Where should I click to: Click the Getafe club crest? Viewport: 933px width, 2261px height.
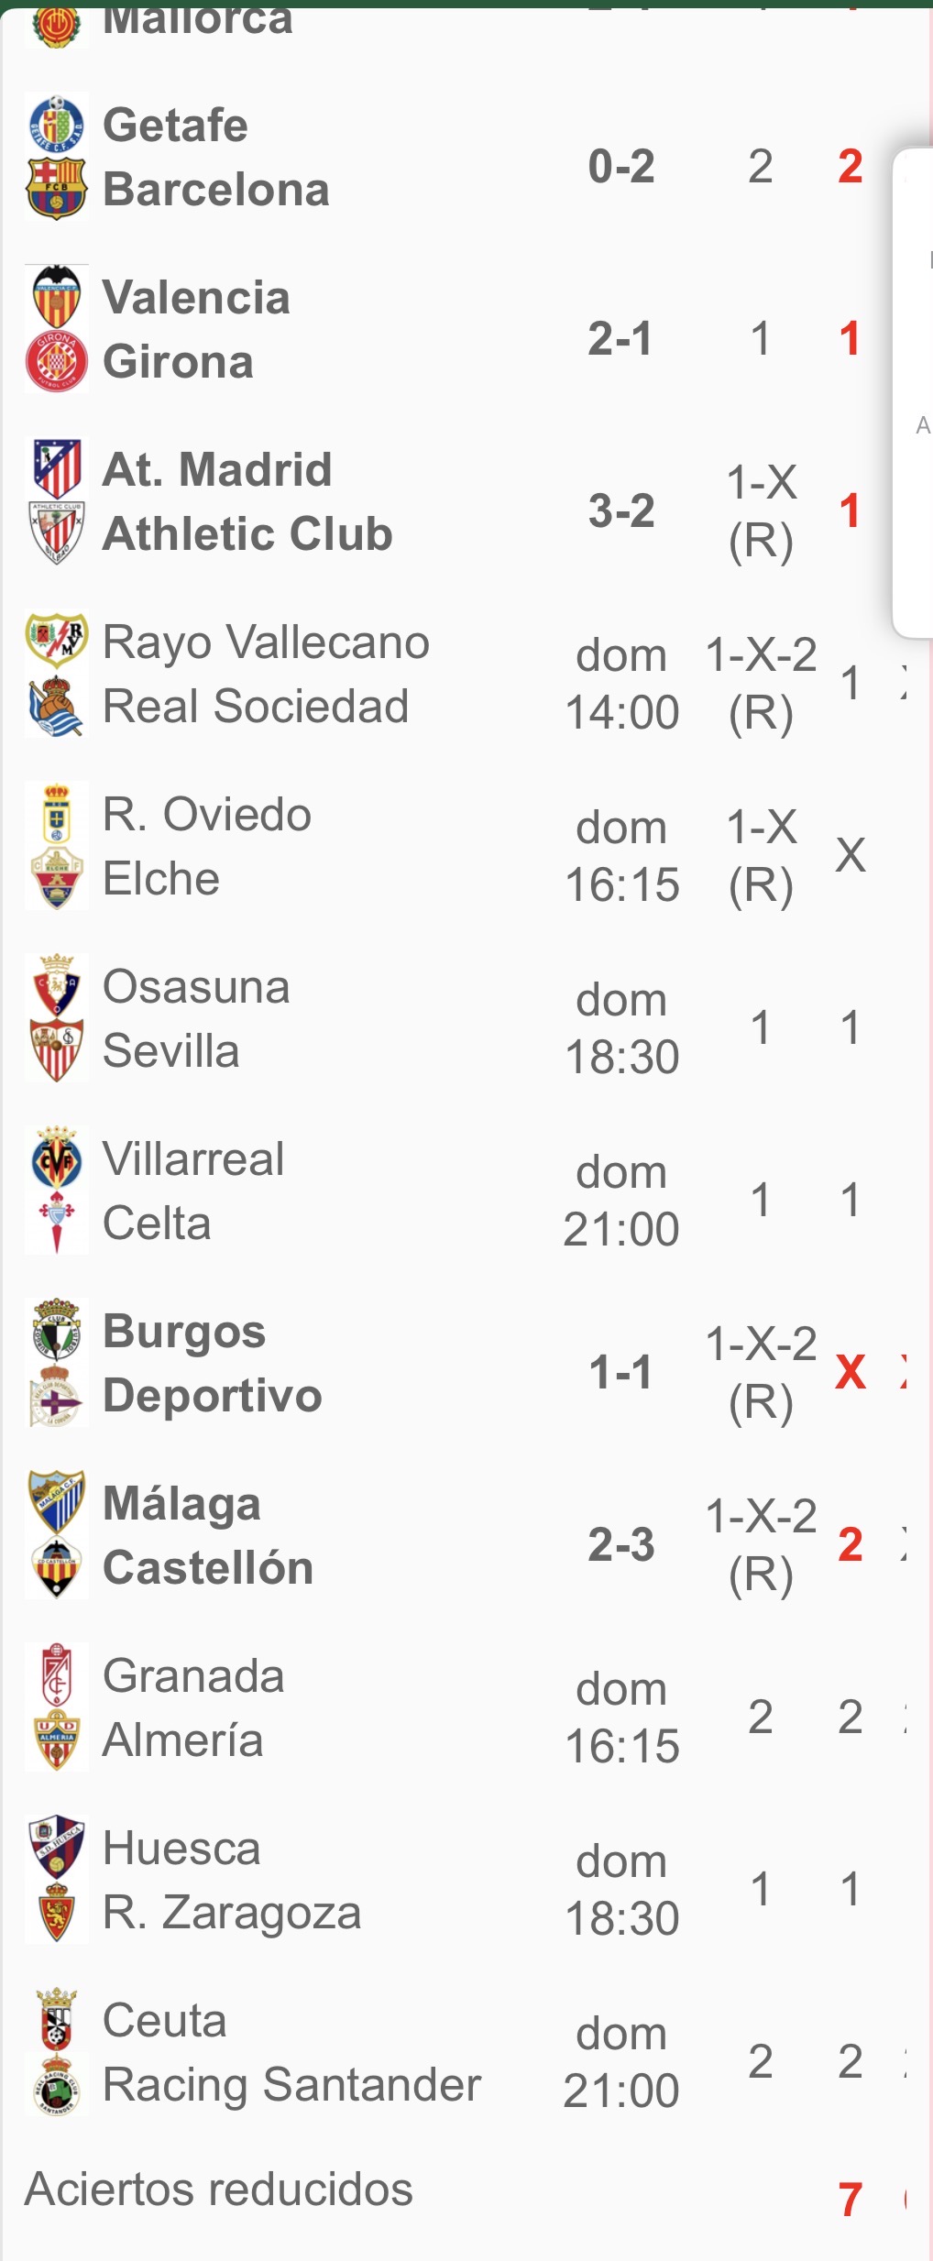(x=57, y=125)
